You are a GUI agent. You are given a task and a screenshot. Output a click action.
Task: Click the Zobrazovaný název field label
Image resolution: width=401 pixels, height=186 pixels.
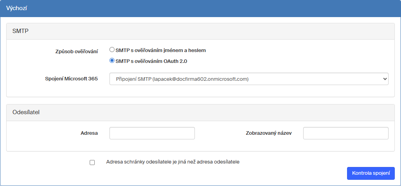click(x=269, y=133)
